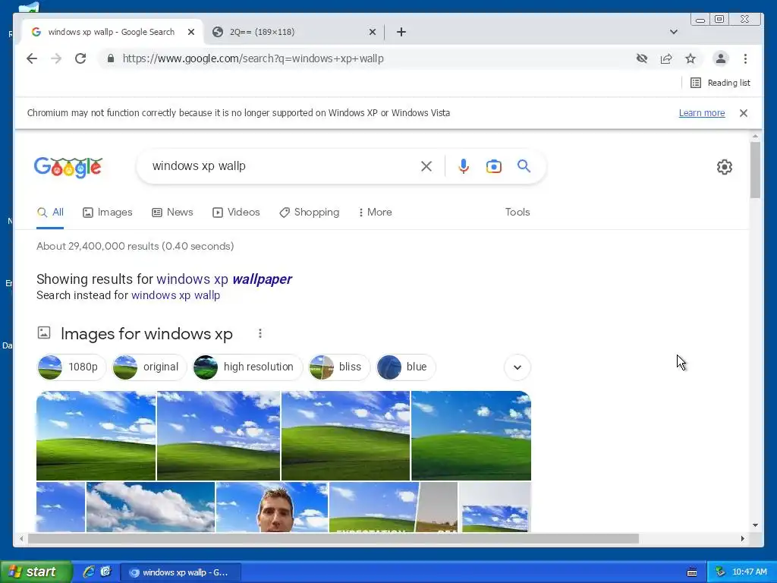This screenshot has height=583, width=777.
Task: Open the on-screen keyboard tray icon
Action: 692,572
